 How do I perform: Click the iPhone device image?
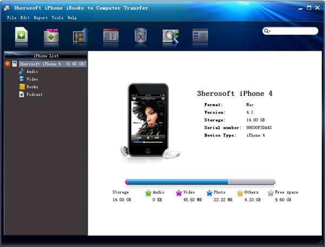tap(148, 119)
